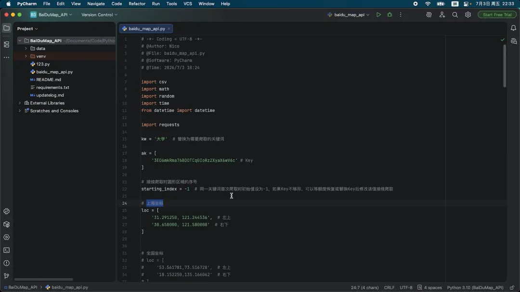This screenshot has height=292, width=520.
Task: Open AI chat panel on right sidebar
Action: (513, 41)
